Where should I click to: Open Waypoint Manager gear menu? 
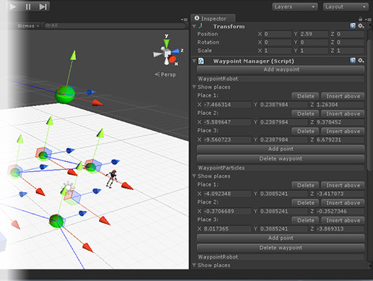point(361,61)
